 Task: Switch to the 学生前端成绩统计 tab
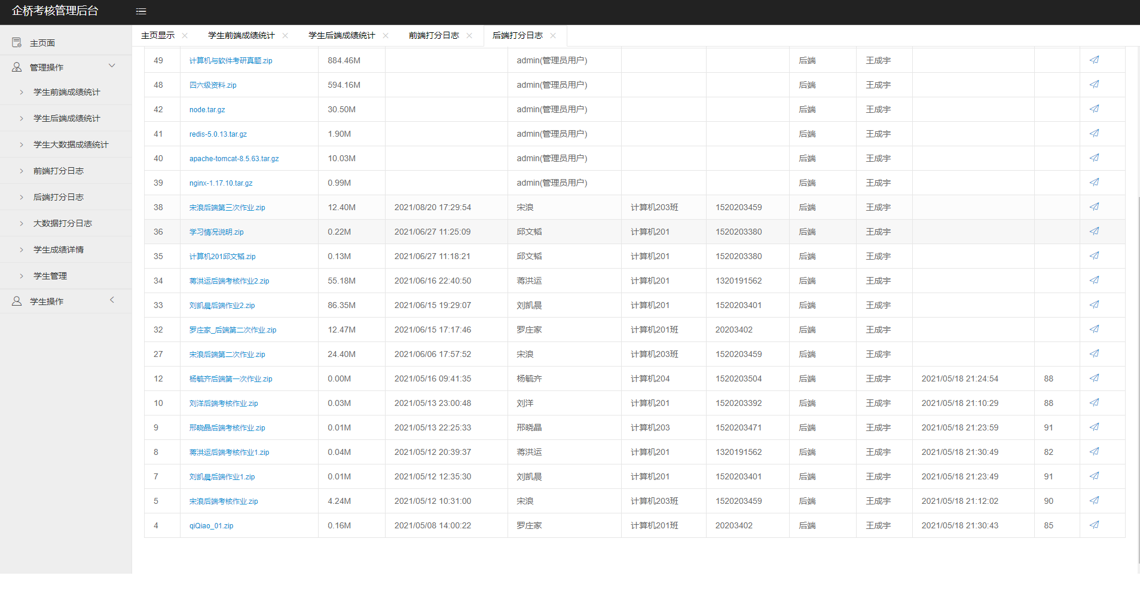pyautogui.click(x=242, y=35)
